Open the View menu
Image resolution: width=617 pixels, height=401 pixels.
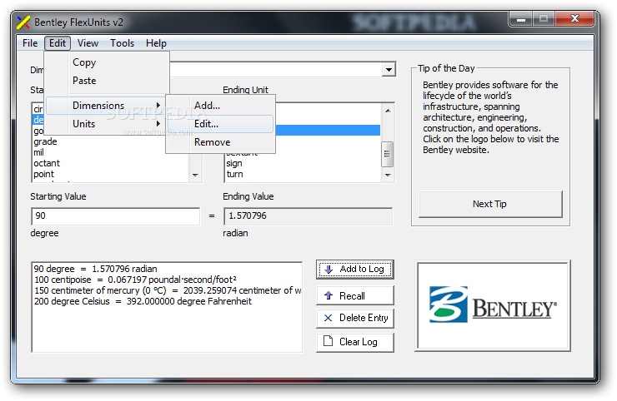click(88, 43)
